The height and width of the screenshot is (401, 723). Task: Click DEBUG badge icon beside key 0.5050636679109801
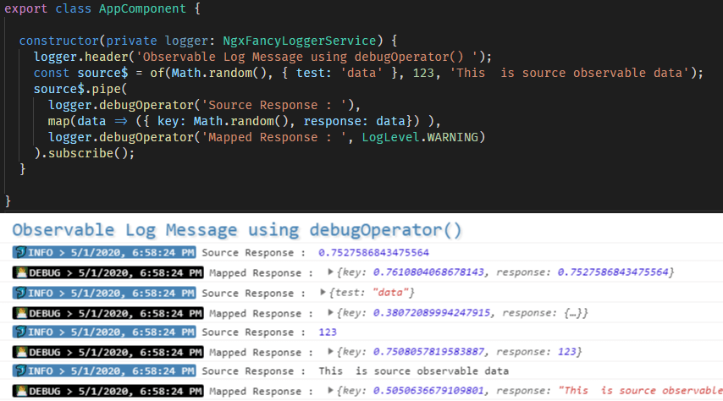pyautogui.click(x=21, y=391)
